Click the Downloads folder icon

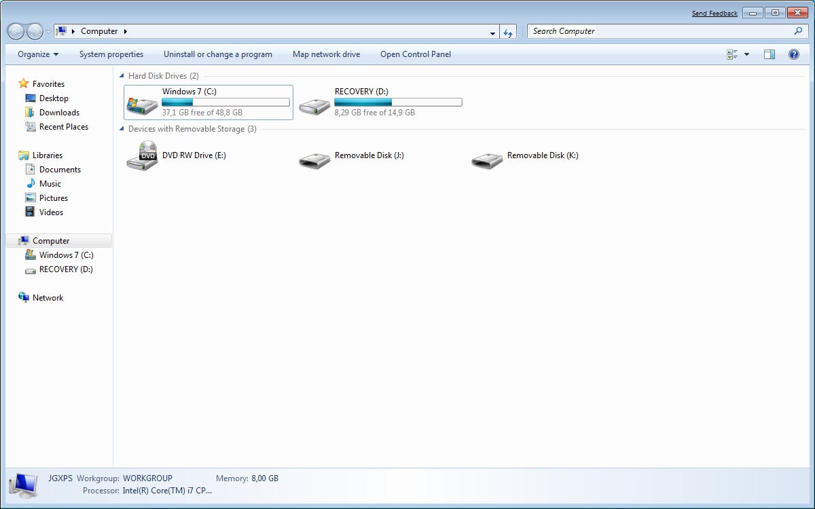click(x=30, y=113)
